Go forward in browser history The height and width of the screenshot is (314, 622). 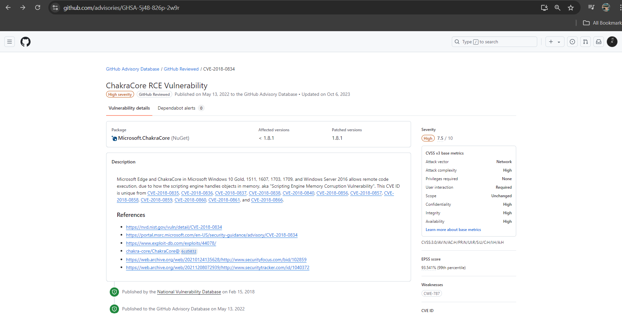coord(23,8)
